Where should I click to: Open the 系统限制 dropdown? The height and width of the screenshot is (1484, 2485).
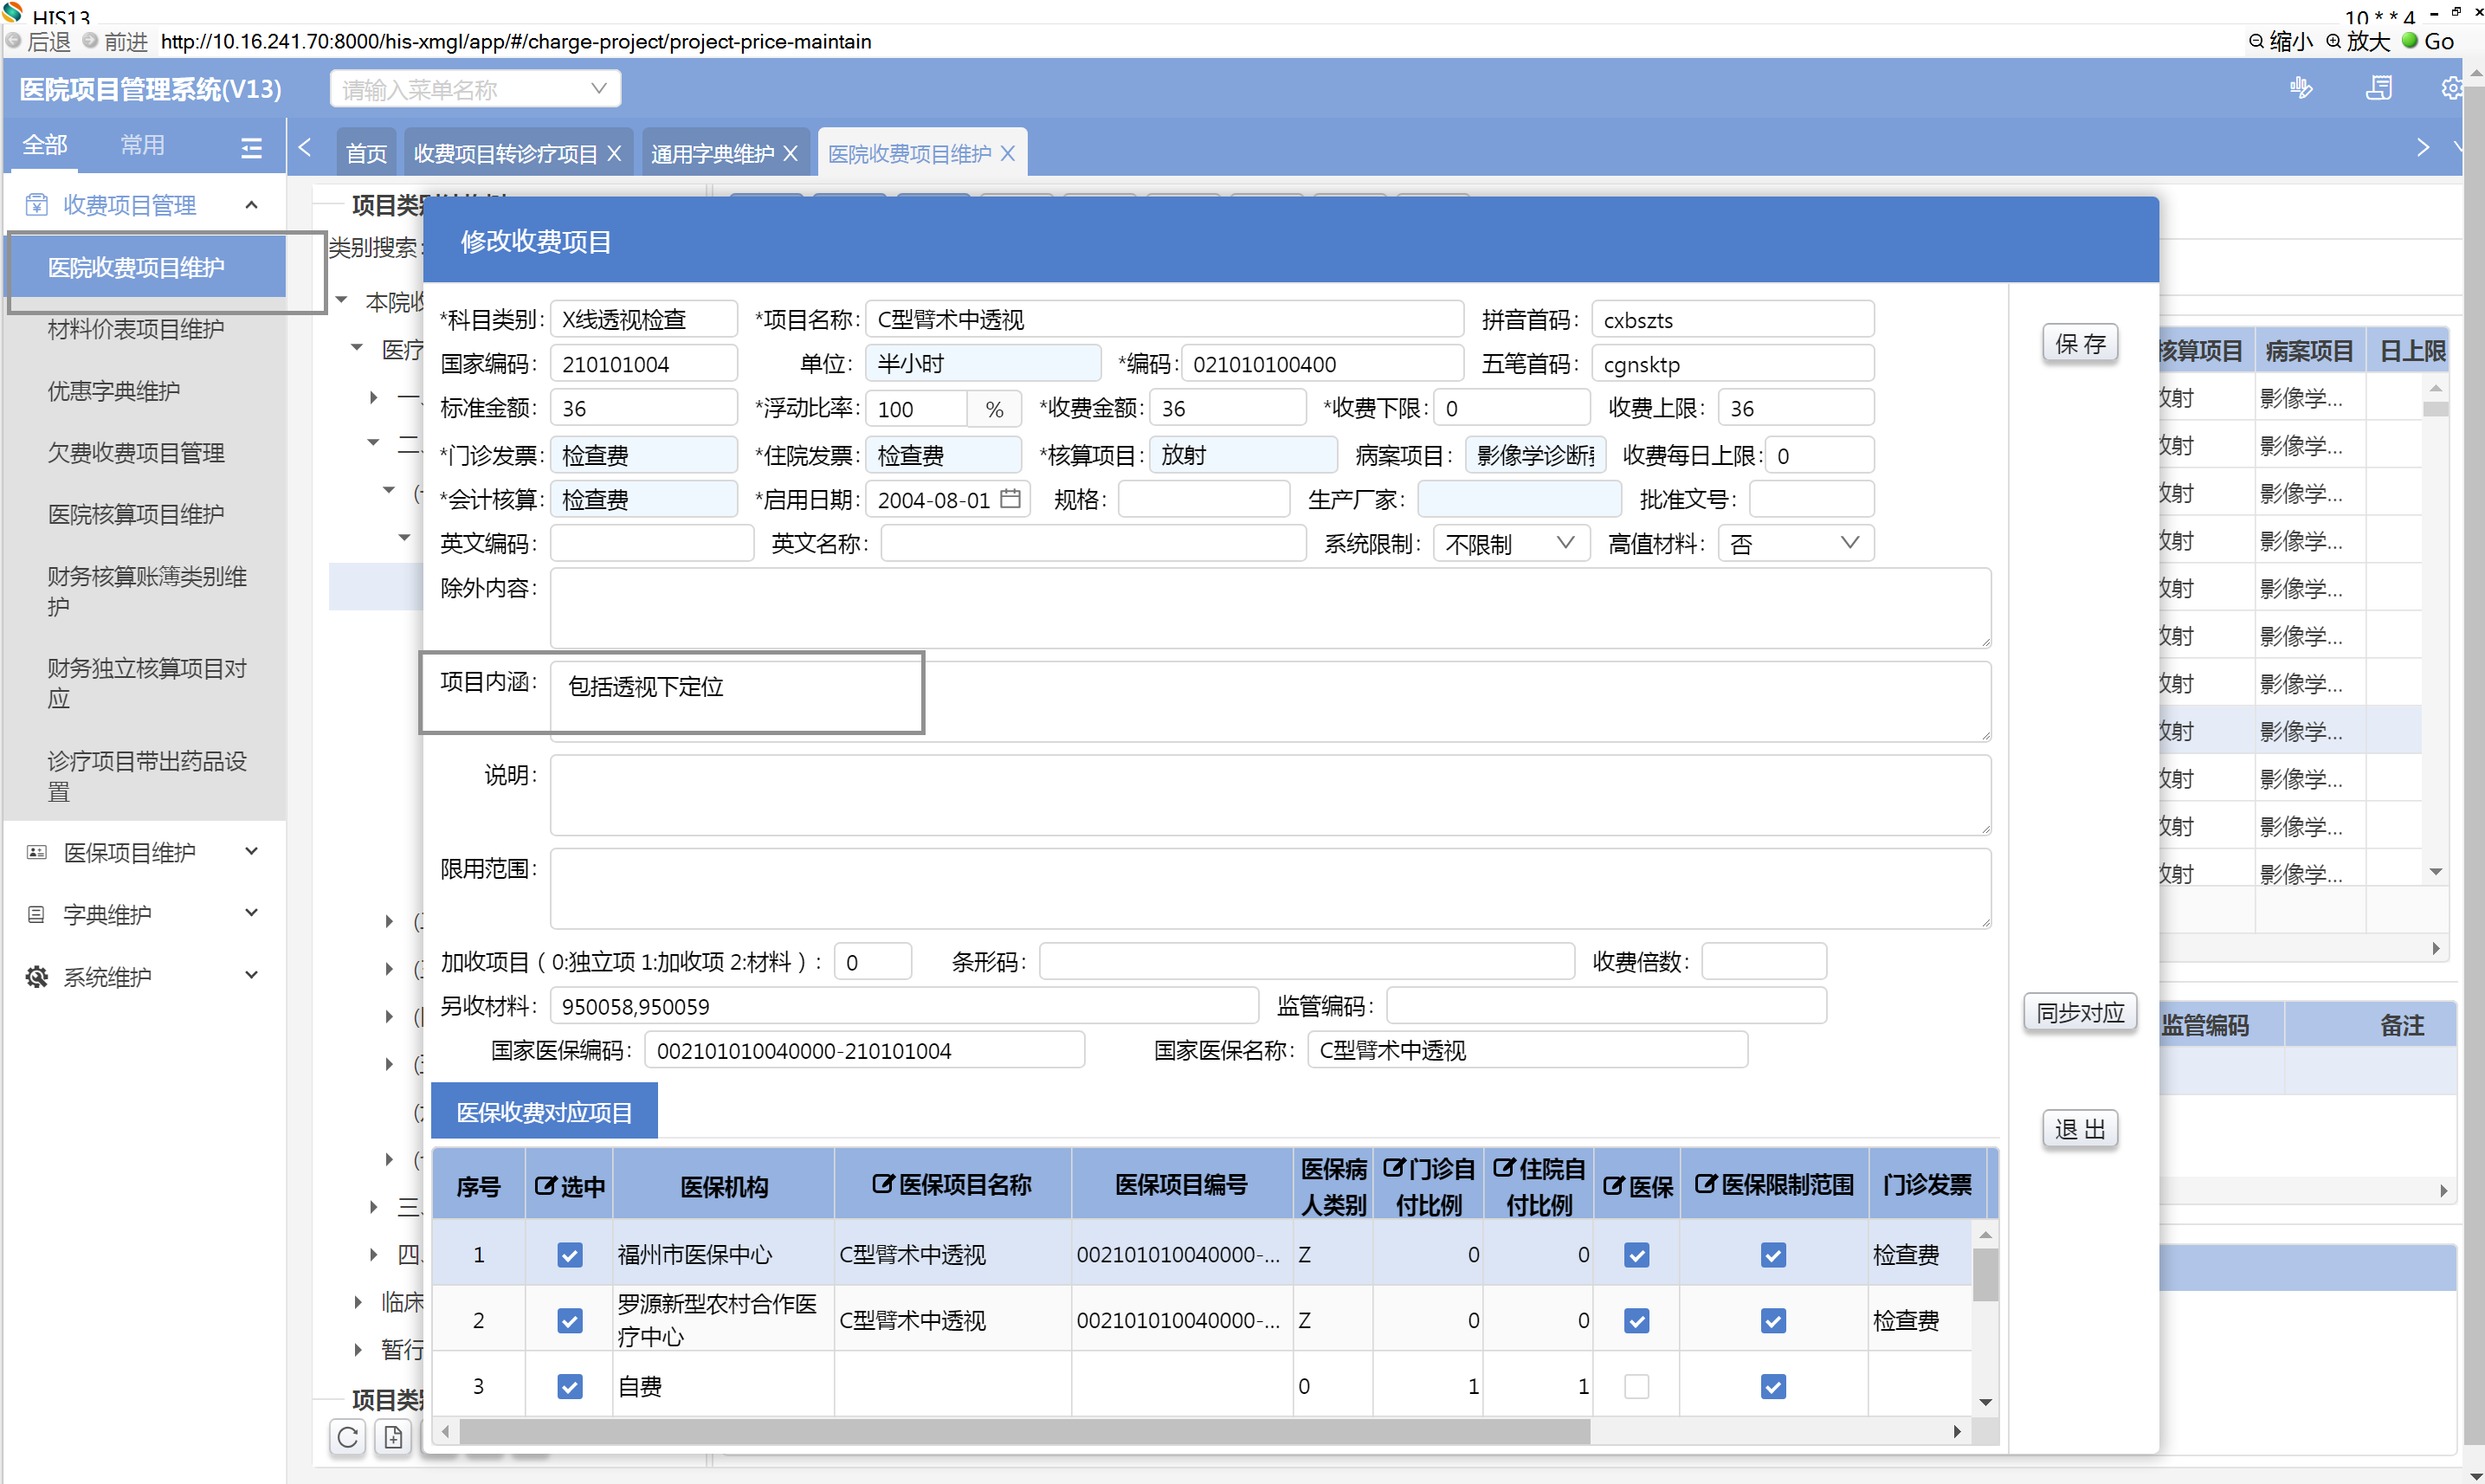(x=1509, y=543)
